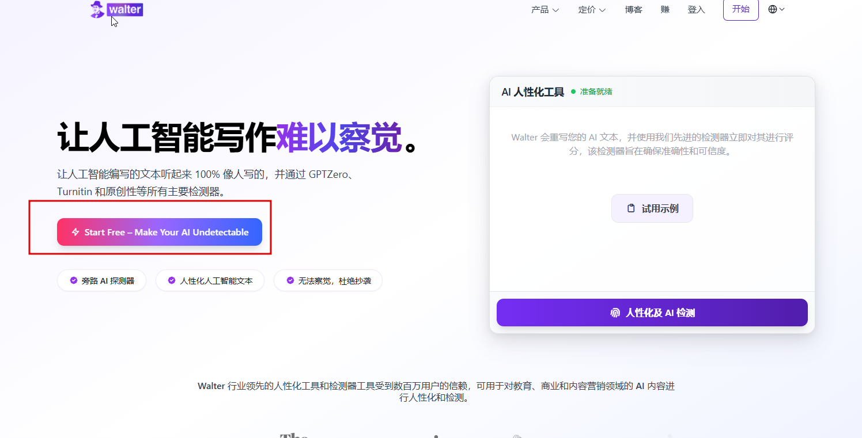Click the 准备就绪 status indicator

pyautogui.click(x=592, y=92)
